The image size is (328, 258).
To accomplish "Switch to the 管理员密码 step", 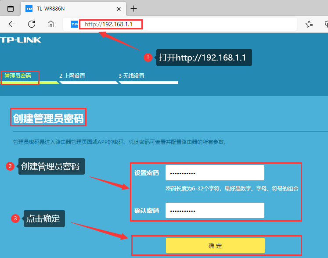I will [18, 76].
